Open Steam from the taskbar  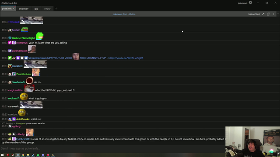pyautogui.click(x=33, y=155)
